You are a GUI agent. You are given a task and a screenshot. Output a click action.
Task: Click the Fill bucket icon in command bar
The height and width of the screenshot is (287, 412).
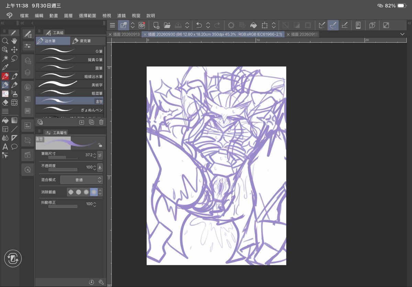(253, 25)
